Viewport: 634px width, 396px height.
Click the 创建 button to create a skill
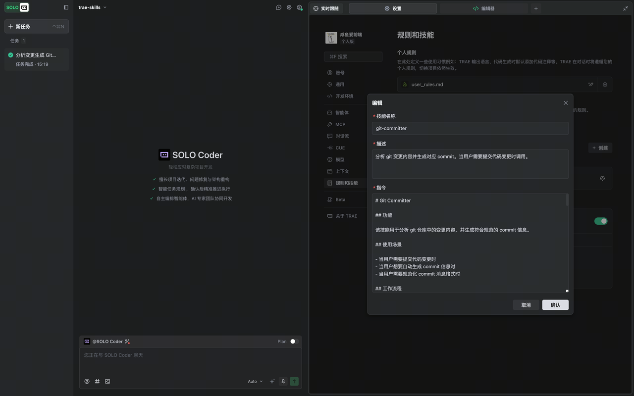[x=600, y=148]
